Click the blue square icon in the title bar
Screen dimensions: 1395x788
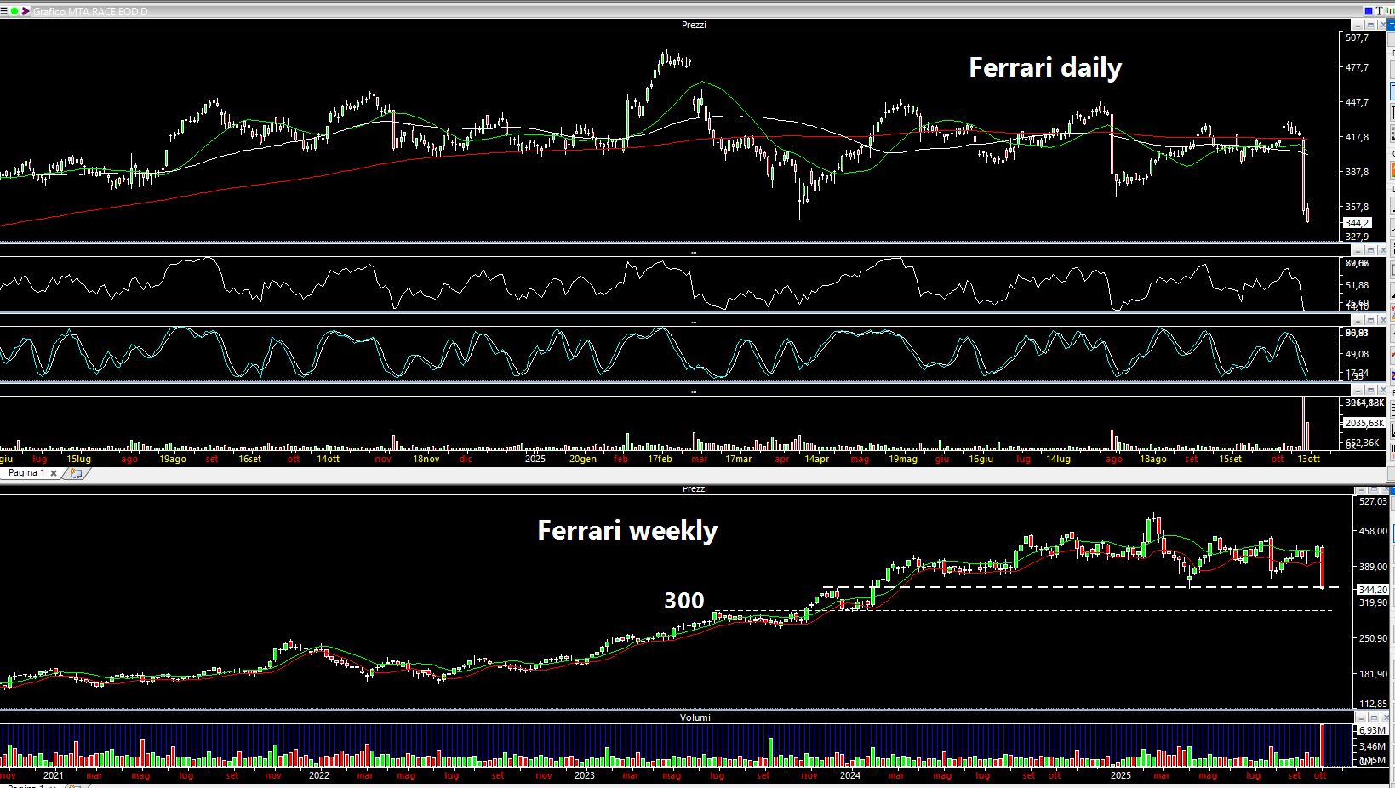[1369, 11]
